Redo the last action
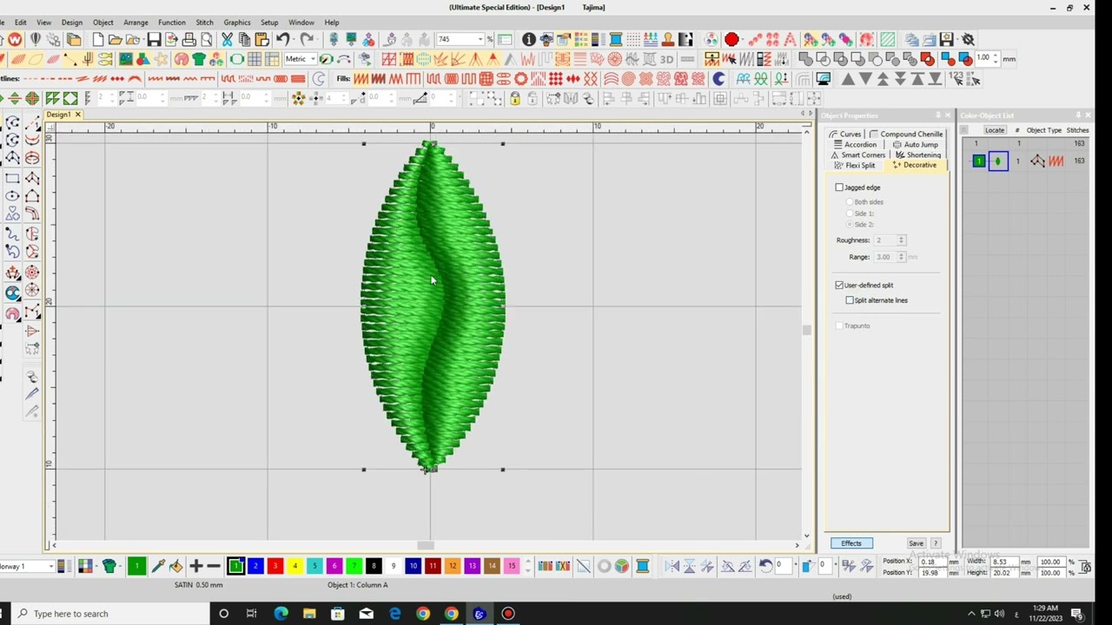Screen dimensions: 1112x625 [x=306, y=40]
